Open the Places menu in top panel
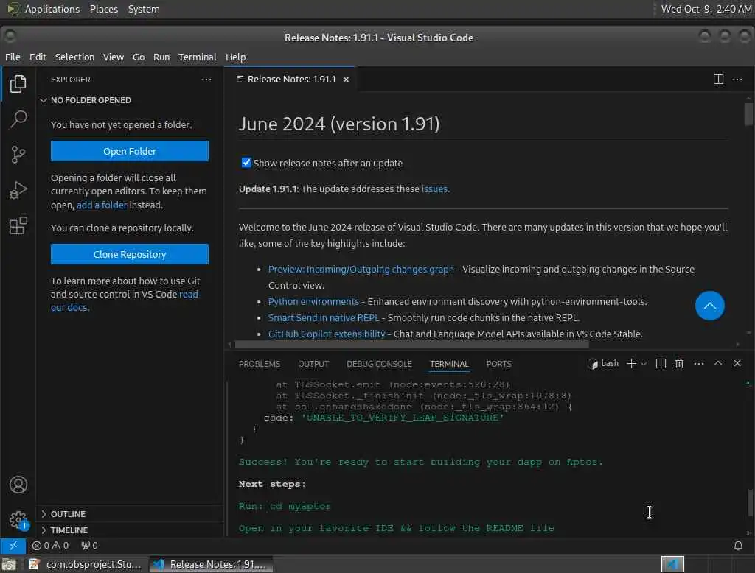 point(103,9)
